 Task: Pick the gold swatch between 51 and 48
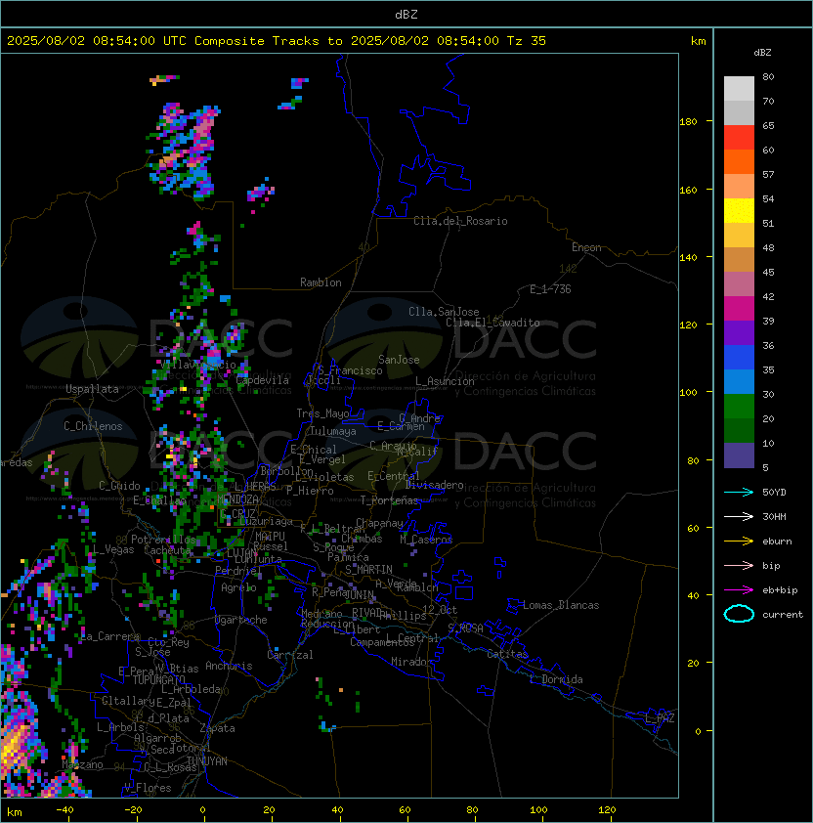coord(739,236)
